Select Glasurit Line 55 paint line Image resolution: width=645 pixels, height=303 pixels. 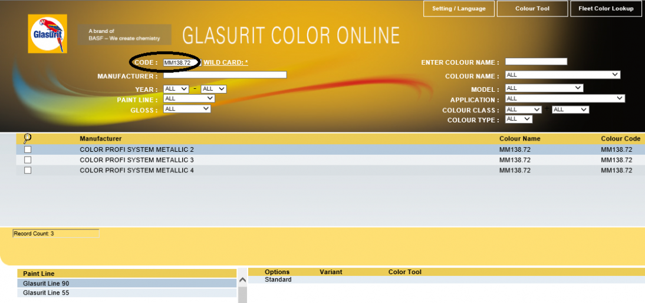click(x=127, y=293)
